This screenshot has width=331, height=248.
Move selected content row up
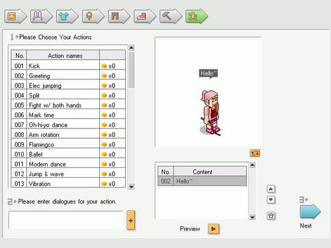pos(271,189)
